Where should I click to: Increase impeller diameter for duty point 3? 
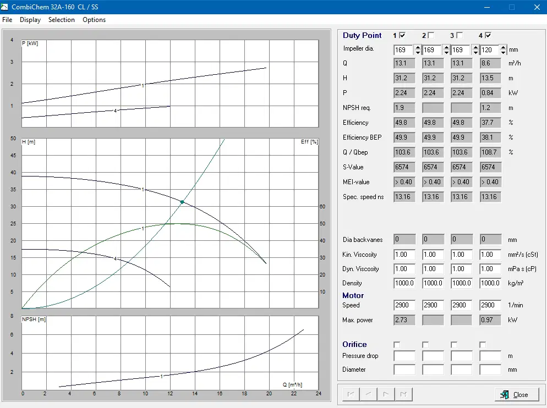[x=475, y=47]
